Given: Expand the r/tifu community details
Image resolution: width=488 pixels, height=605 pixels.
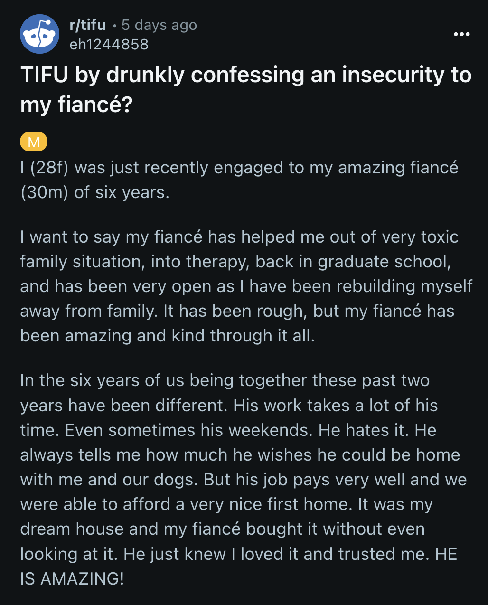Looking at the screenshot, I should (87, 25).
